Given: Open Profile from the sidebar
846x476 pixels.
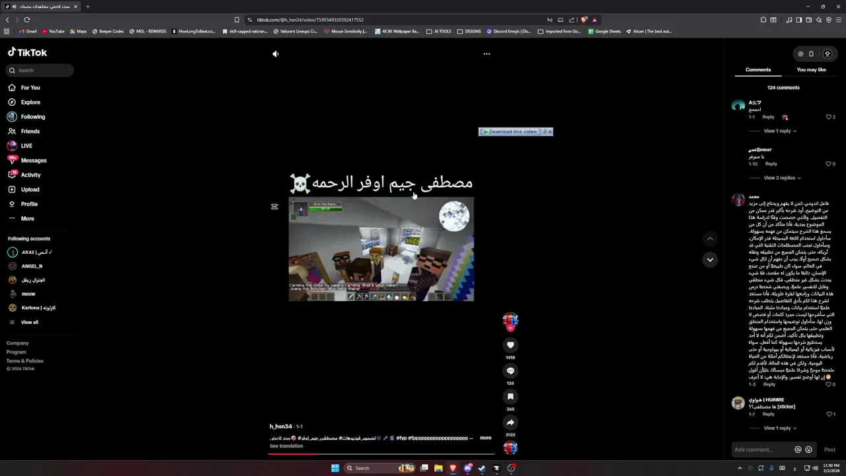Looking at the screenshot, I should pyautogui.click(x=23, y=204).
